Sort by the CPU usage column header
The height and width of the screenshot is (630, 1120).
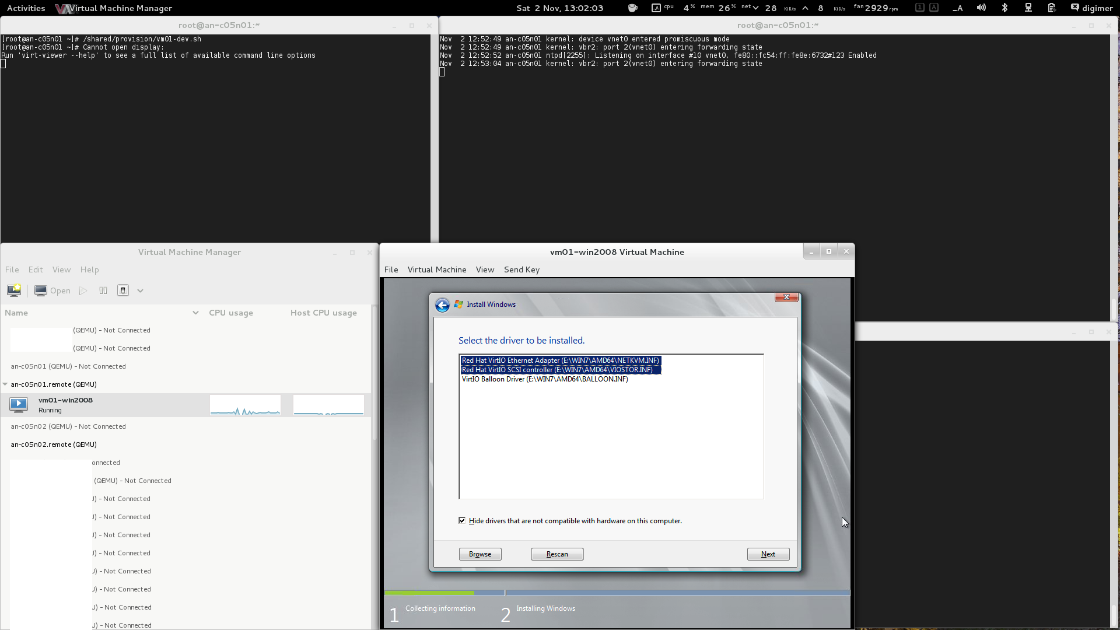click(231, 313)
